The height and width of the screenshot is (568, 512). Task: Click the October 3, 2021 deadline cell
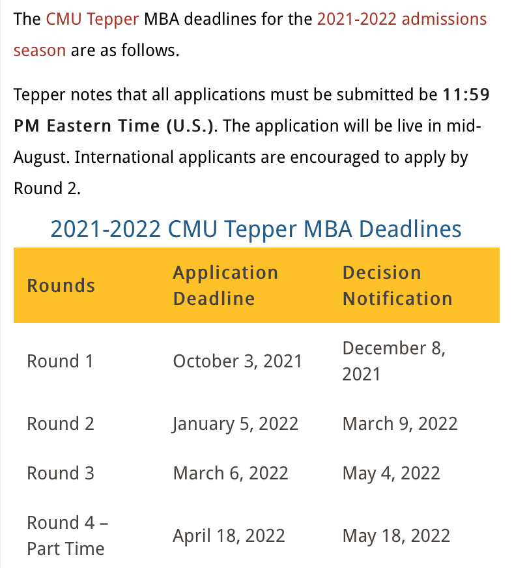pyautogui.click(x=237, y=361)
